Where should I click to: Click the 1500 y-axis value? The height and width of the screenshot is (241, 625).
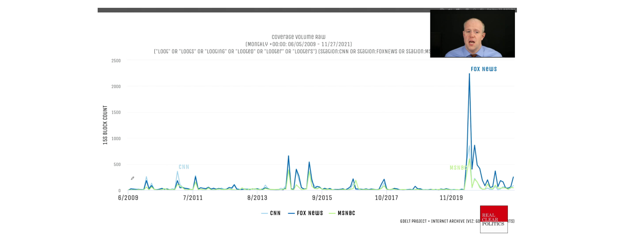coord(116,112)
